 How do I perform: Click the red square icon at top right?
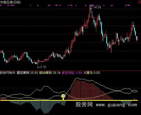tap(139, 2)
